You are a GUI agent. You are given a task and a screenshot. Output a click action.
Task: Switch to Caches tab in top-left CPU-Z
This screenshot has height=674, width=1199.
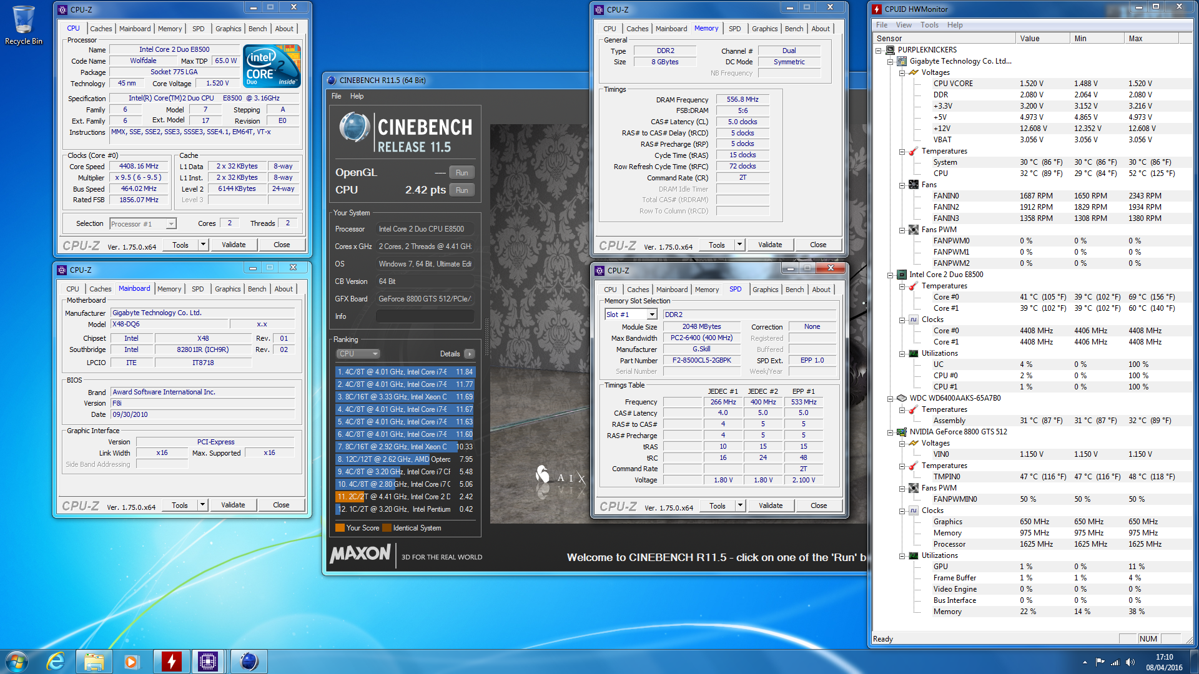(101, 29)
